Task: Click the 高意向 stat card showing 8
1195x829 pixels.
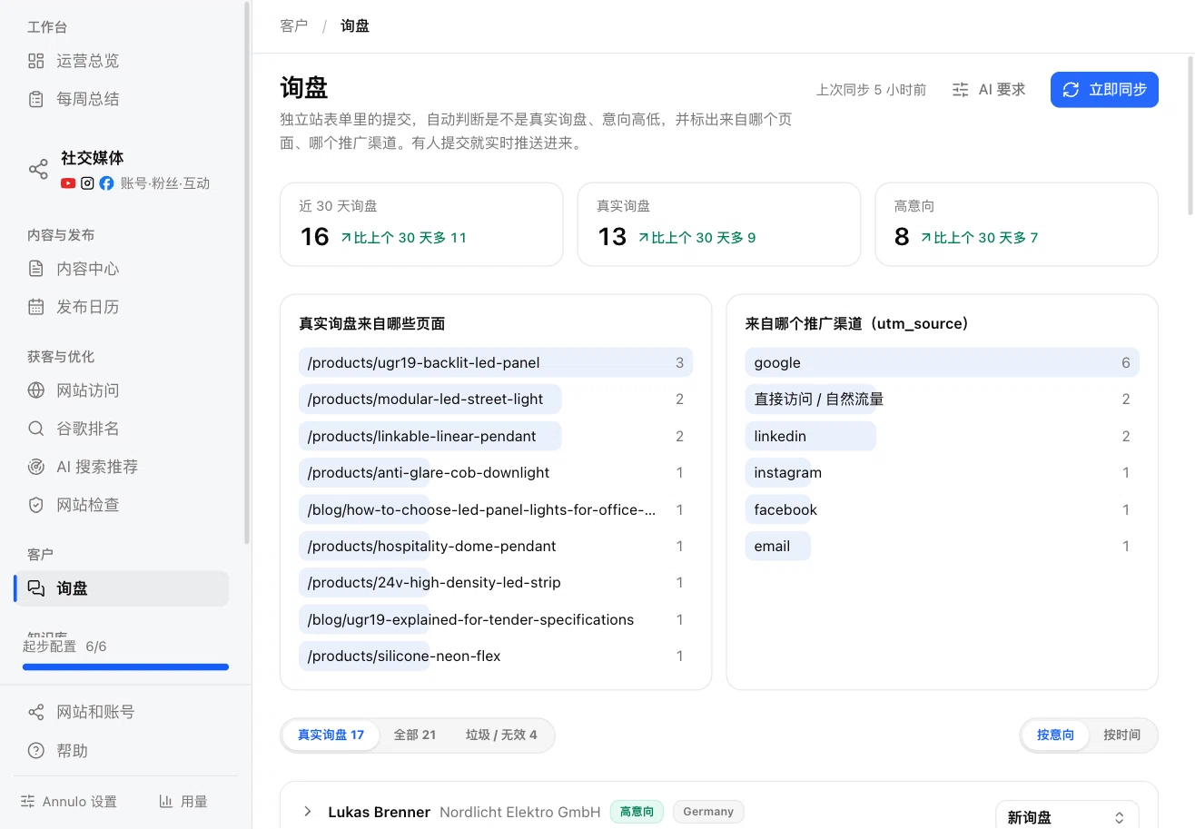Action: tap(1016, 224)
